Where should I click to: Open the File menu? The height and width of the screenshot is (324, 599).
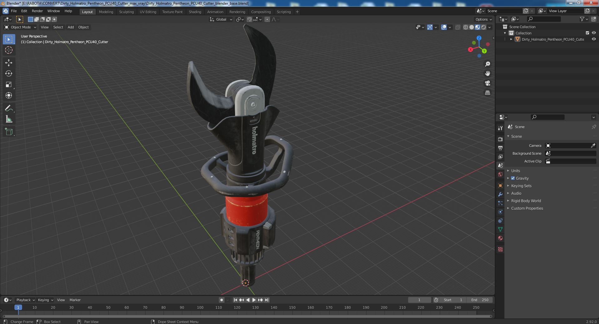14,11
